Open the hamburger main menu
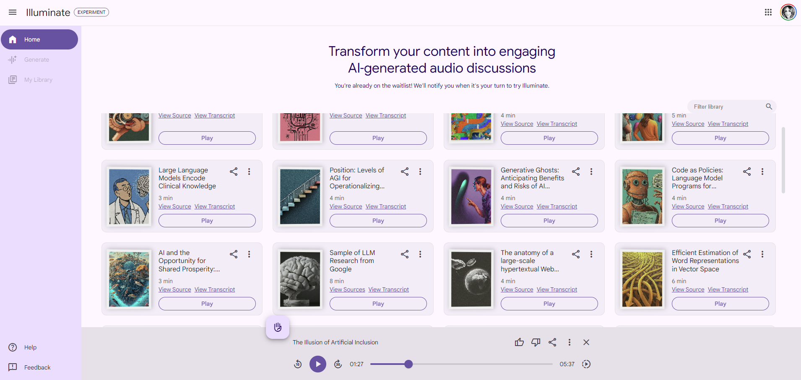 13,12
